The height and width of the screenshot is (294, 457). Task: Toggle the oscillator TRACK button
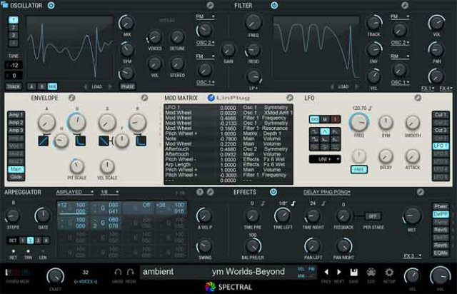(x=14, y=86)
